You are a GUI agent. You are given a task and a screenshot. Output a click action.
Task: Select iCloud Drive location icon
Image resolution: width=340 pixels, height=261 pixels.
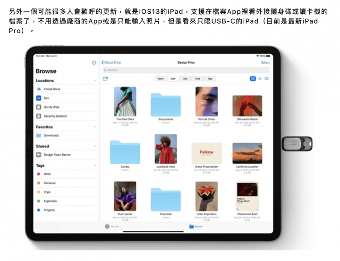tap(39, 89)
